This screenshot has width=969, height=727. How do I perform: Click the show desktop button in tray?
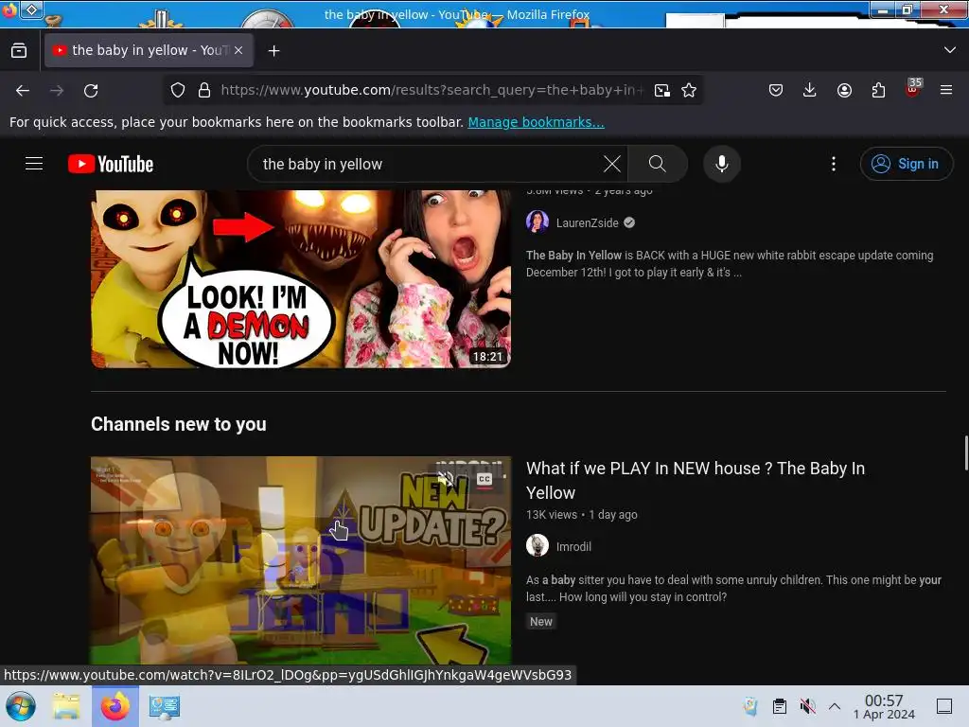coord(944,706)
